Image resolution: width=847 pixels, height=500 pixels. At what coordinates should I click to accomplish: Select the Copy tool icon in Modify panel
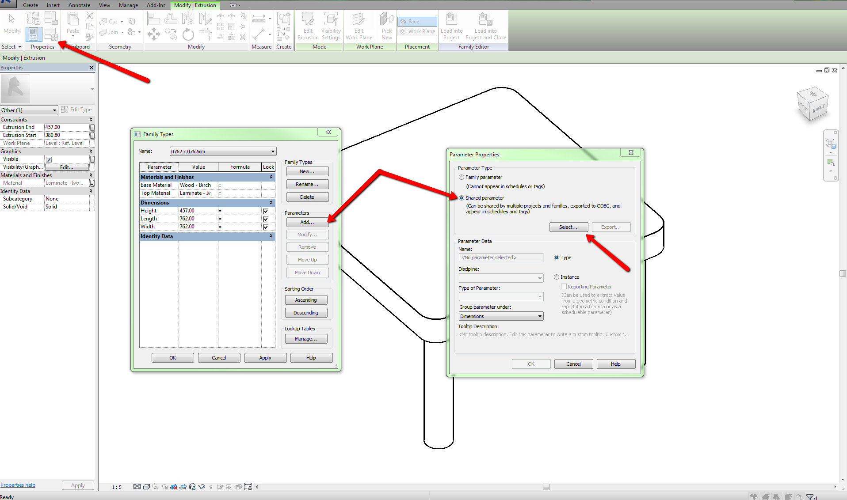(171, 34)
